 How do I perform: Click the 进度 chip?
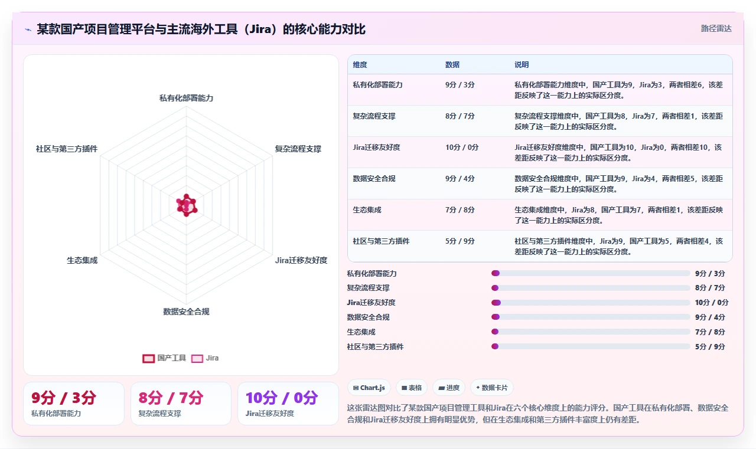449,388
